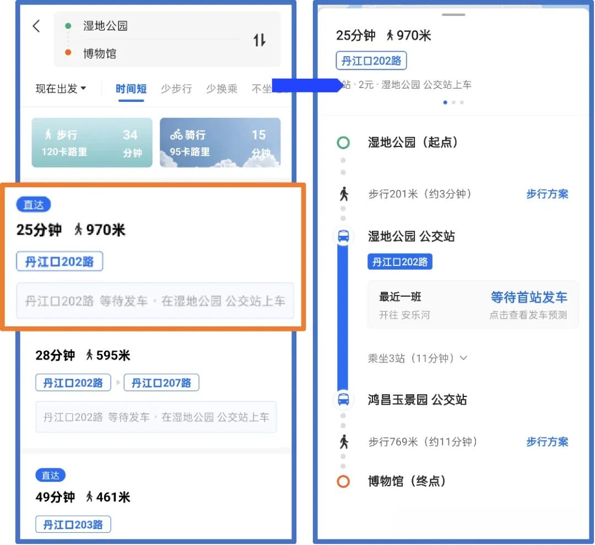Open 步行方案 link for the 769米 walk

click(547, 442)
